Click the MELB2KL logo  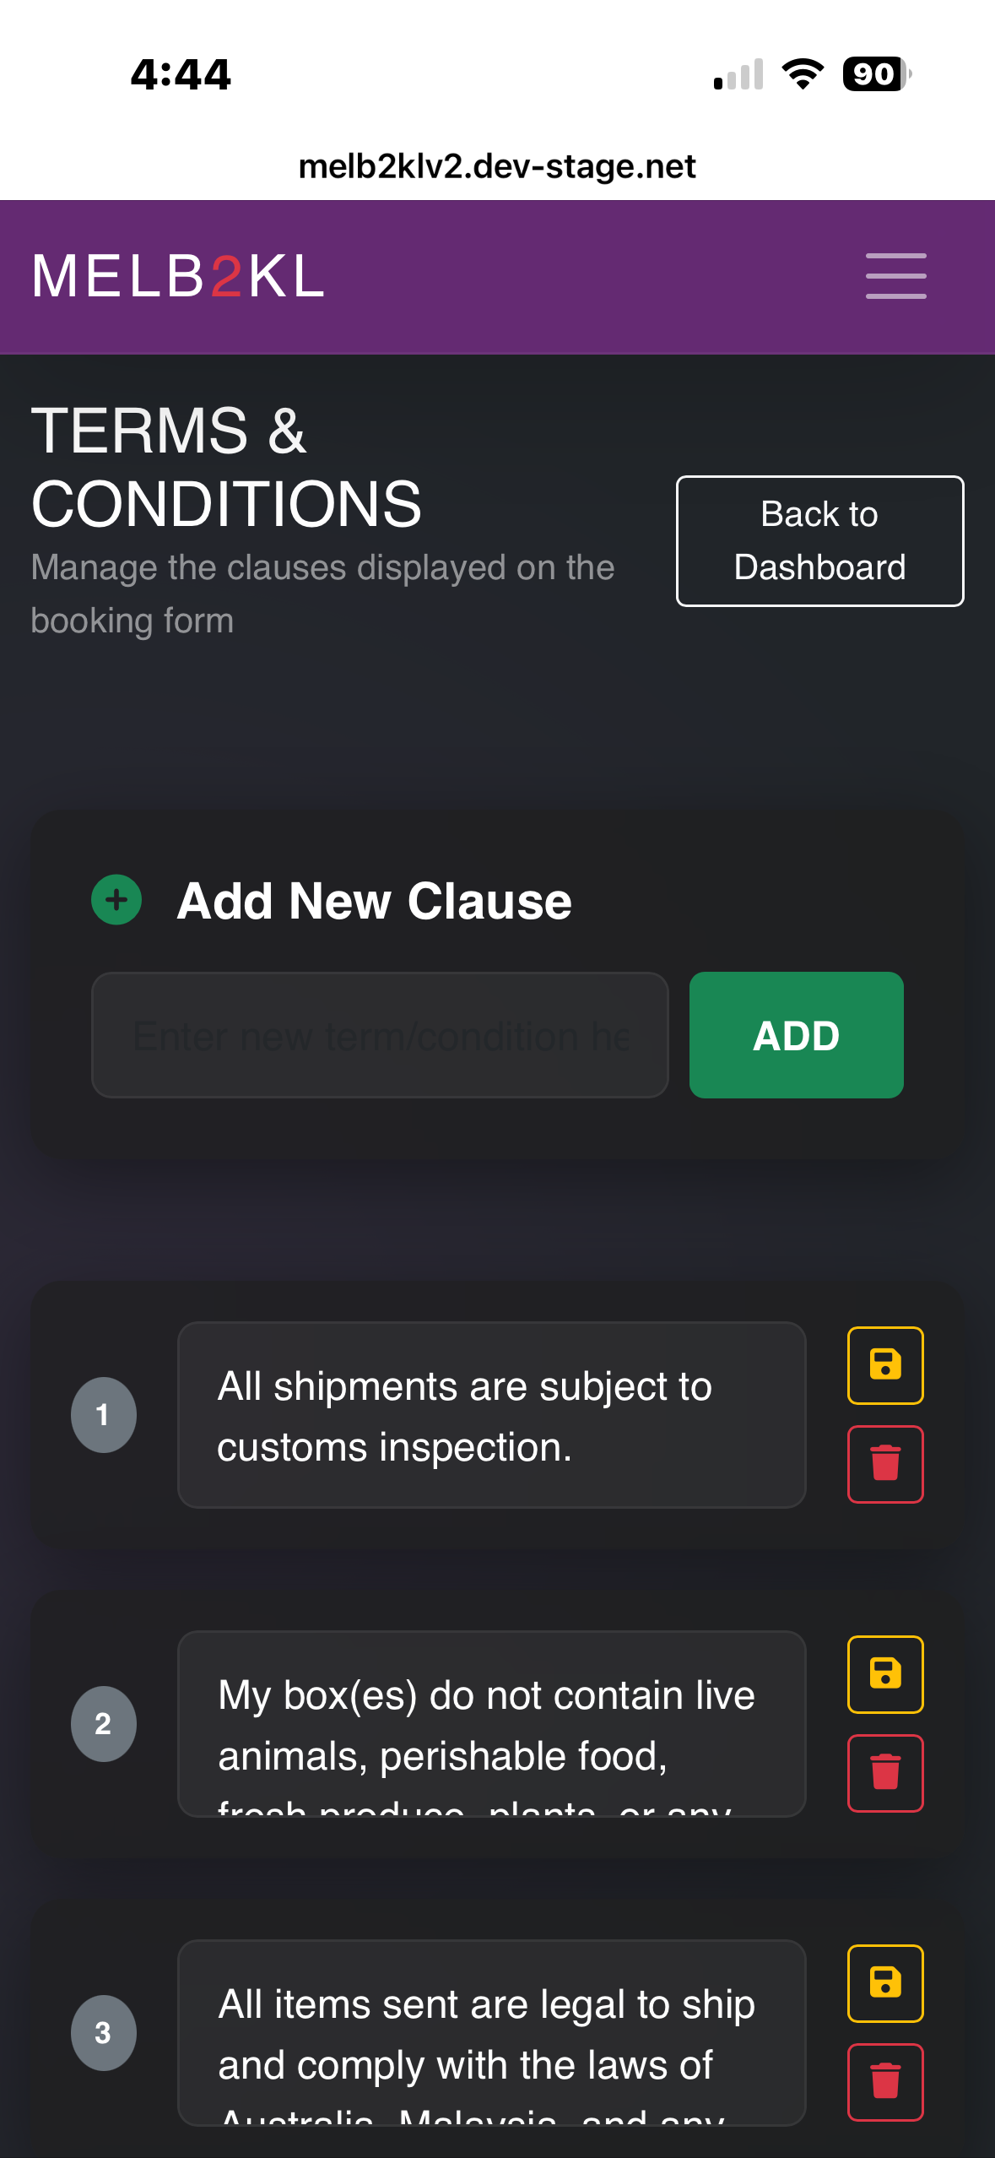[x=178, y=276]
